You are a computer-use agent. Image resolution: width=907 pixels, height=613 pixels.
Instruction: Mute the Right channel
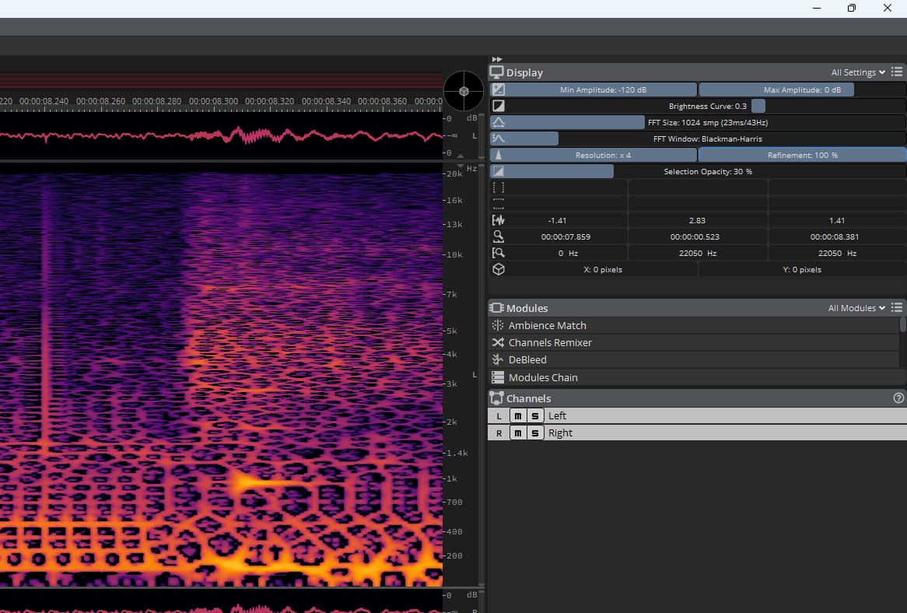(518, 433)
